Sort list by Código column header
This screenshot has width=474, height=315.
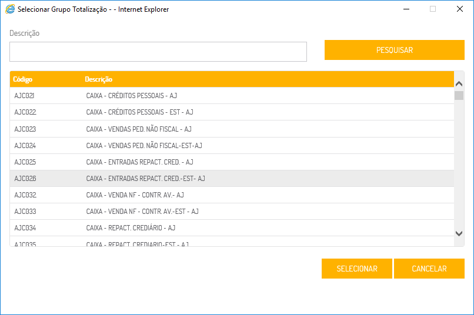(x=23, y=79)
